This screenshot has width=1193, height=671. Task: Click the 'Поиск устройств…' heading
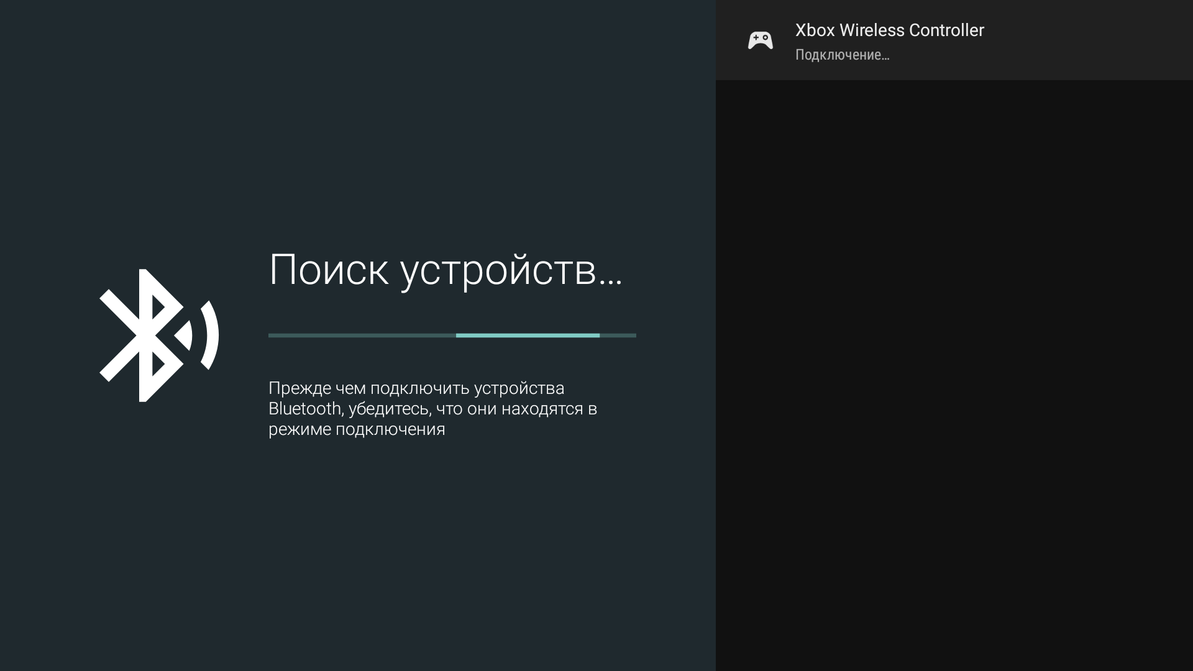(445, 270)
